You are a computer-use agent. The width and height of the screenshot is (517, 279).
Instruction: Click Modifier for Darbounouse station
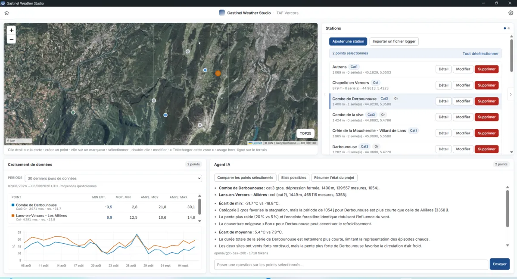coord(463,149)
